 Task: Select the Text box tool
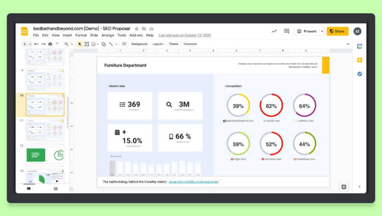87,44
